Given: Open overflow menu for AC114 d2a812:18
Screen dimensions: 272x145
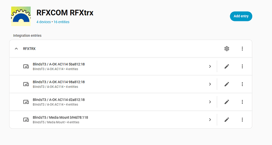Looking at the screenshot, I should (242, 102).
